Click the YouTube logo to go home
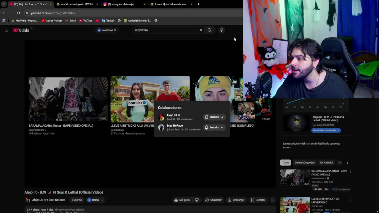This screenshot has width=379, height=213. click(21, 30)
